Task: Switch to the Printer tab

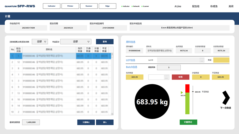Action: tap(70, 6)
